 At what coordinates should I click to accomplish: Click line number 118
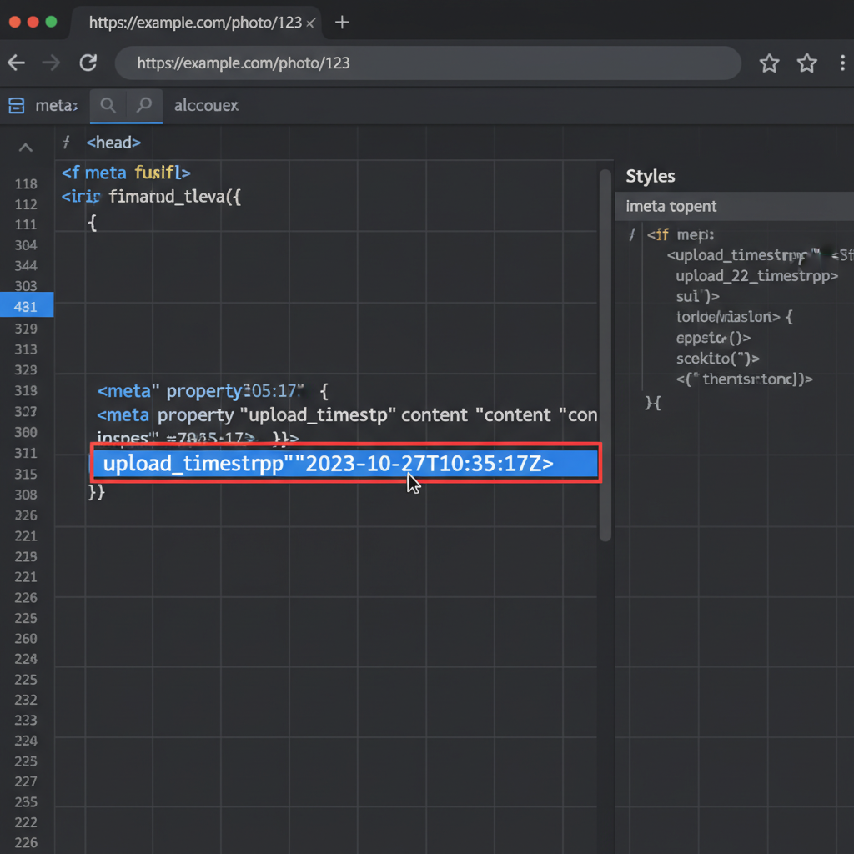pos(26,184)
